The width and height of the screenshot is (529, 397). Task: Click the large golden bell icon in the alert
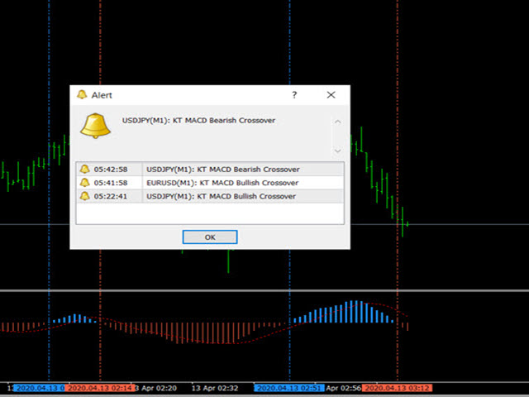click(x=96, y=126)
